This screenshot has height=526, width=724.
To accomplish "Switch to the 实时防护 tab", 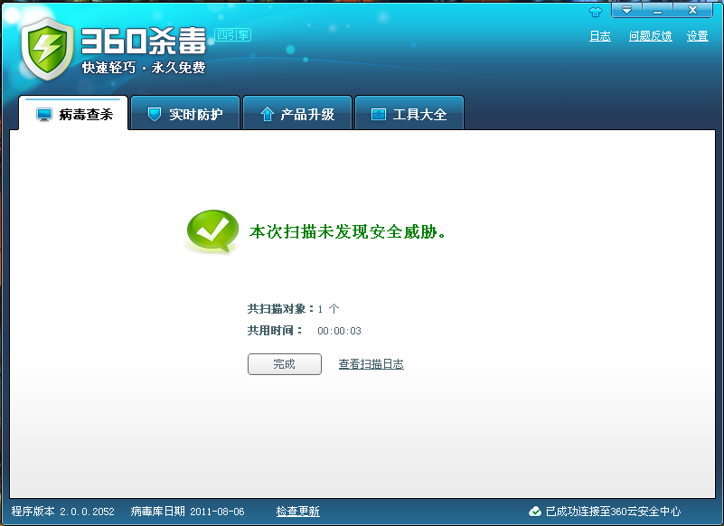I will click(185, 113).
